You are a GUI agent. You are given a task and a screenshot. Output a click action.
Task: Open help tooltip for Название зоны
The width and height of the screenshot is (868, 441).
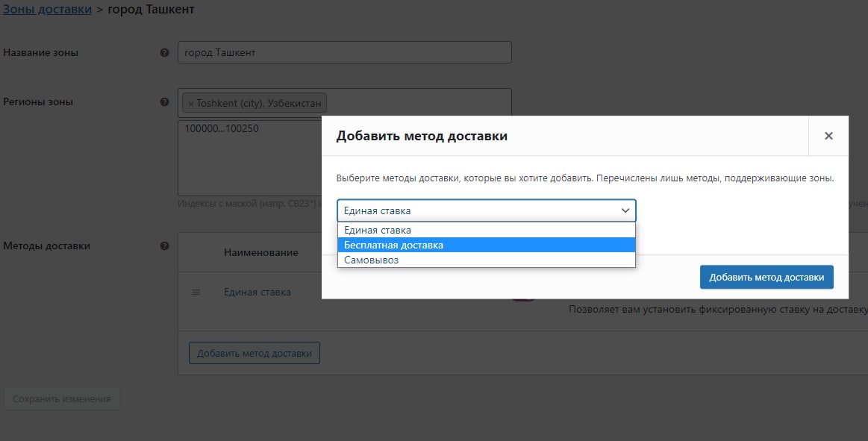[x=164, y=53]
